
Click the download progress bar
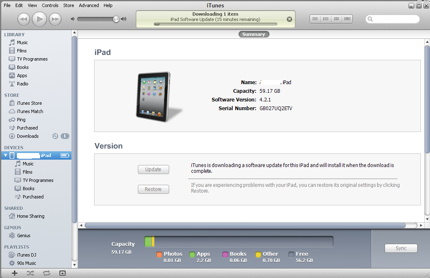point(215,24)
